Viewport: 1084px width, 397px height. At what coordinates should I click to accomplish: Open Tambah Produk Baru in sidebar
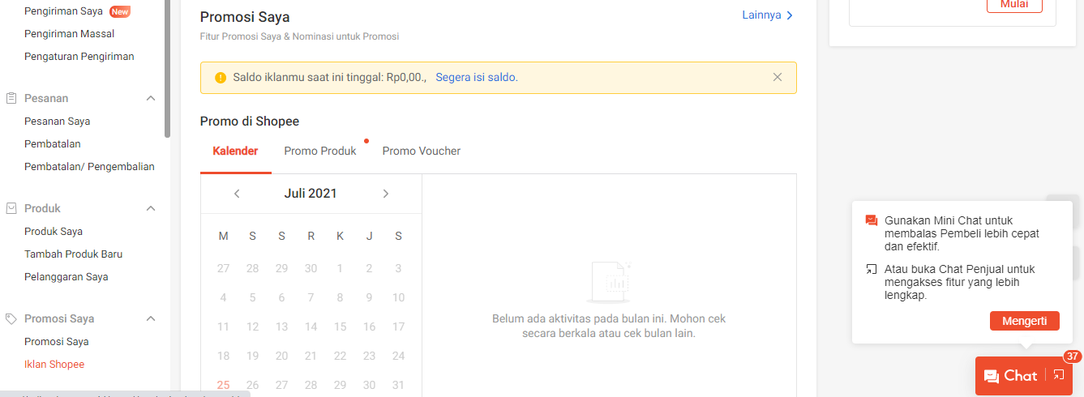[74, 254]
